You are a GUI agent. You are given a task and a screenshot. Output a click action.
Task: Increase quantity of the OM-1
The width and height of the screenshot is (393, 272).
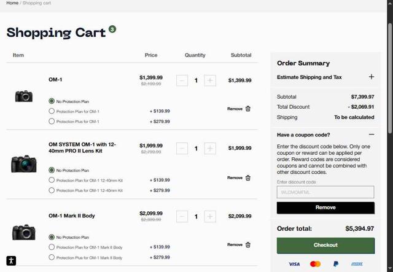210,80
